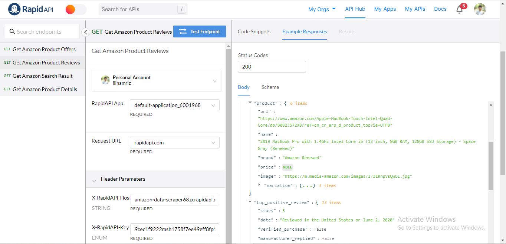The width and height of the screenshot is (506, 244).
Task: Open the notifications bell
Action: click(459, 10)
